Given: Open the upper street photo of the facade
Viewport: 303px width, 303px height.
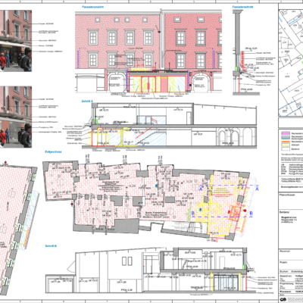Looking at the screenshot, I should [16, 41].
